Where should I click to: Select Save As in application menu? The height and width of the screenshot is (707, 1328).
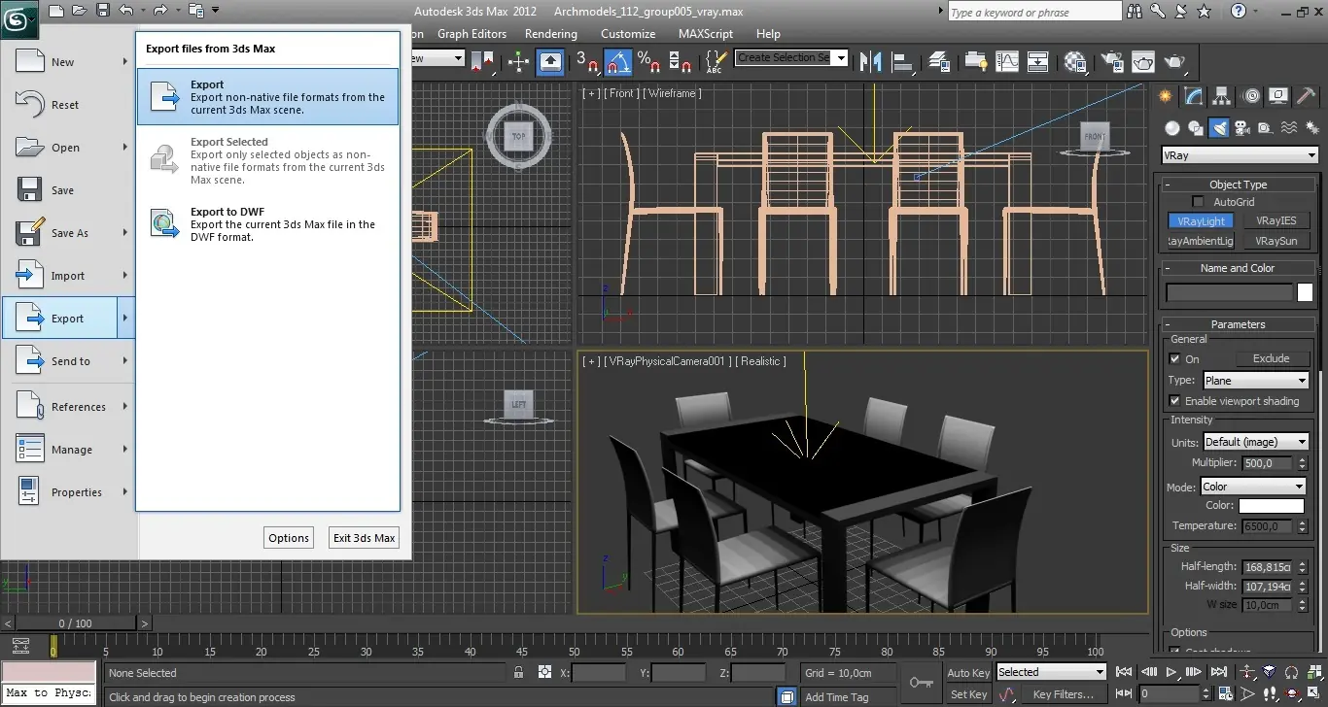coord(68,233)
